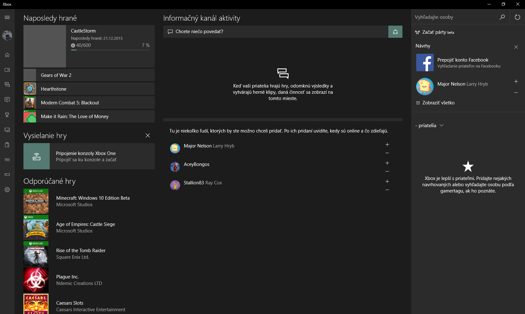
Task: Add Stallion83 as friend
Action: click(x=387, y=181)
